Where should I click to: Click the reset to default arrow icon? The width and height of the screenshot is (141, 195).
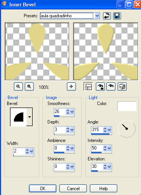pyautogui.click(x=107, y=16)
